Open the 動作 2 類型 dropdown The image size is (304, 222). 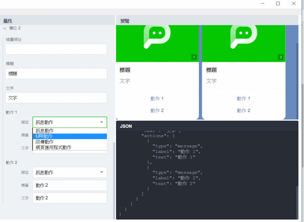click(x=70, y=173)
